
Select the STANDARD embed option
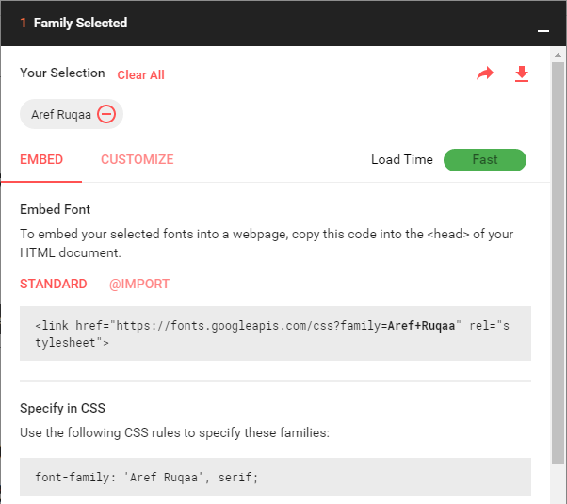pos(54,284)
